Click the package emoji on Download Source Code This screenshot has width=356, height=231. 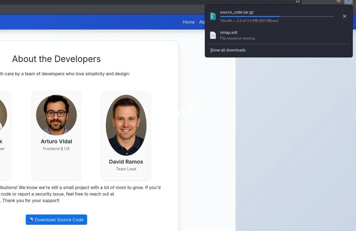[x=31, y=220]
